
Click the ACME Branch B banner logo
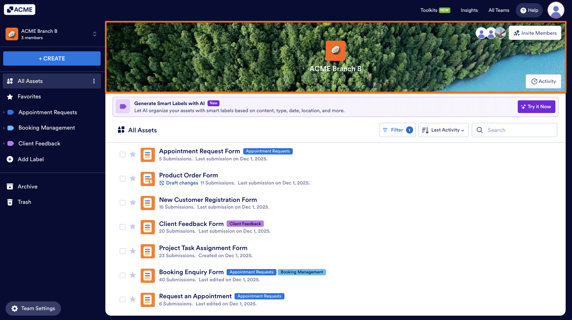336,51
